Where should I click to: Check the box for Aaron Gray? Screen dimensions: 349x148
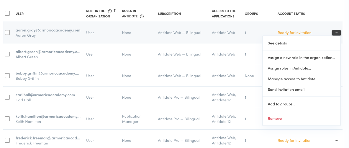tap(7, 32)
